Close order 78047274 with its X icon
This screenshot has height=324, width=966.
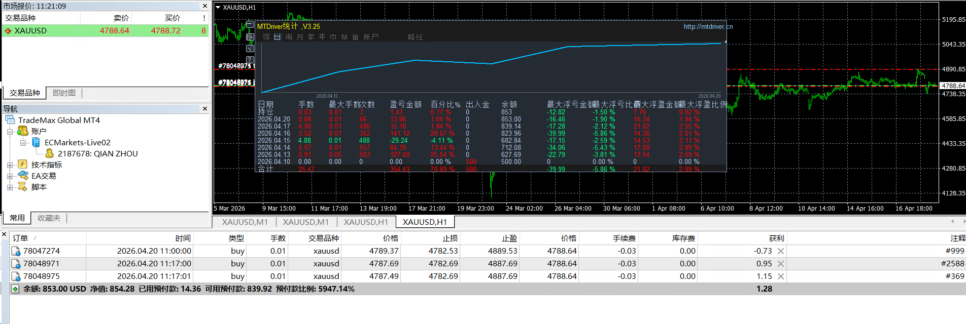(x=781, y=251)
